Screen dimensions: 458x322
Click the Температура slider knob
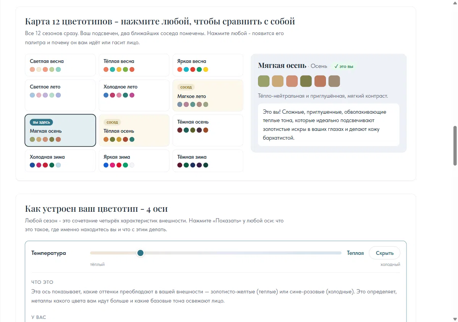pyautogui.click(x=140, y=253)
